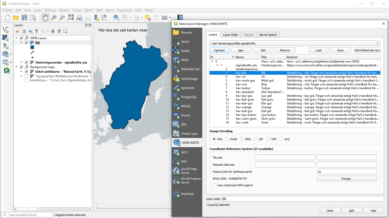Activate the Pan Map tool
The image size is (389, 218).
click(45, 18)
